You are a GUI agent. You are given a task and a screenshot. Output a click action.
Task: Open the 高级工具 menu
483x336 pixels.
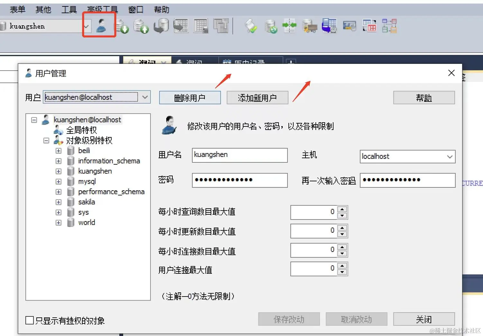point(102,9)
